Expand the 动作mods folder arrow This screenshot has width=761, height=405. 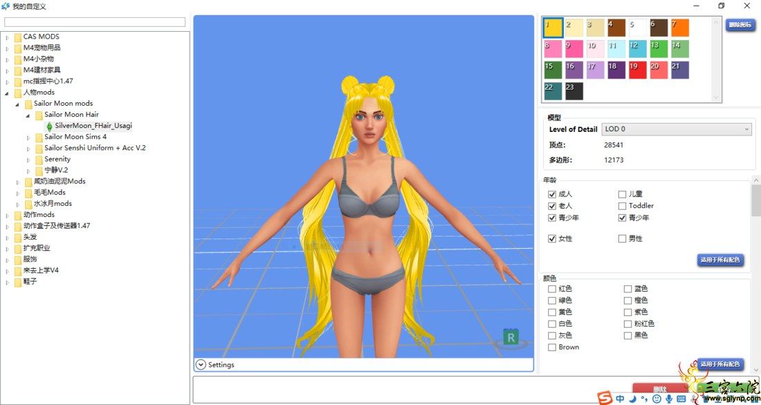8,216
